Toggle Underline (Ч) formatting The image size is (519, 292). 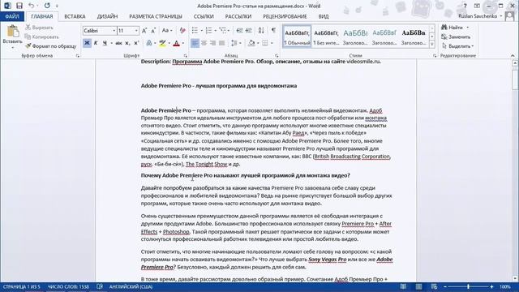click(105, 43)
